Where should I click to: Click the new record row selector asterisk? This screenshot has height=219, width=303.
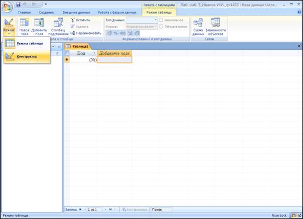(x=67, y=60)
